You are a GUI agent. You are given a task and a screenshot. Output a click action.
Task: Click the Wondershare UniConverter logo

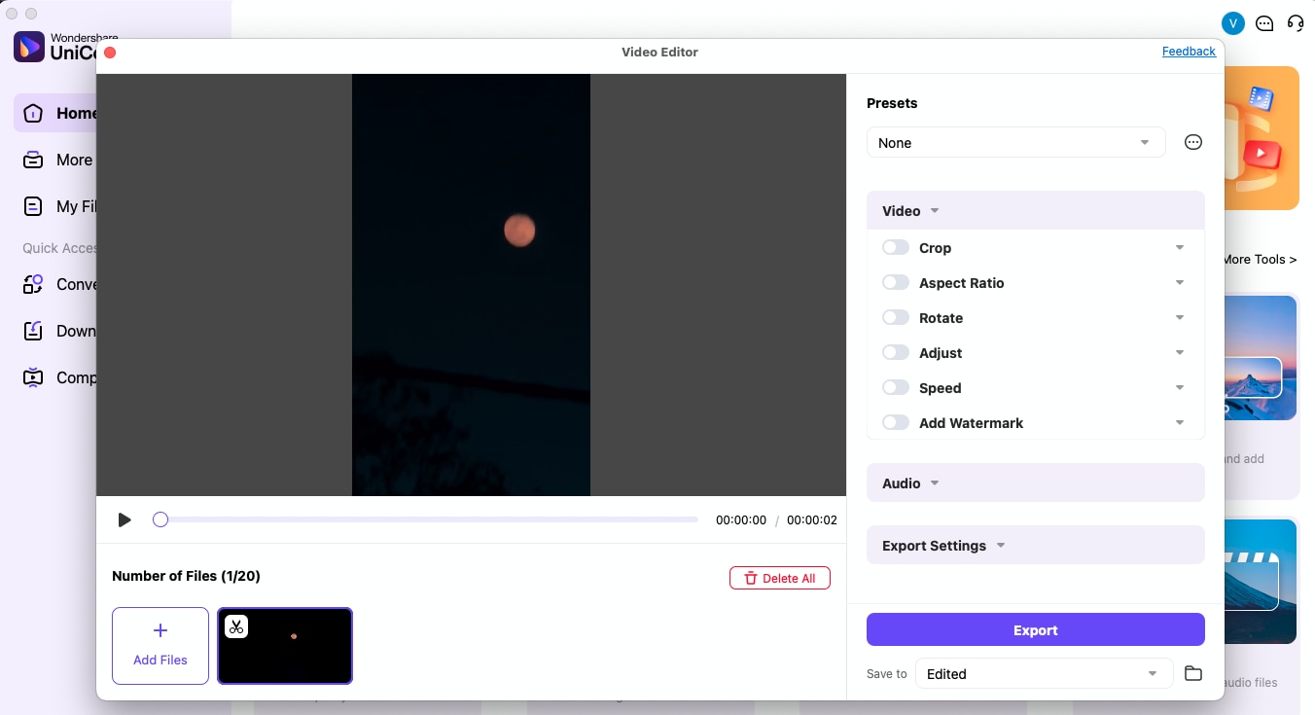pos(29,47)
